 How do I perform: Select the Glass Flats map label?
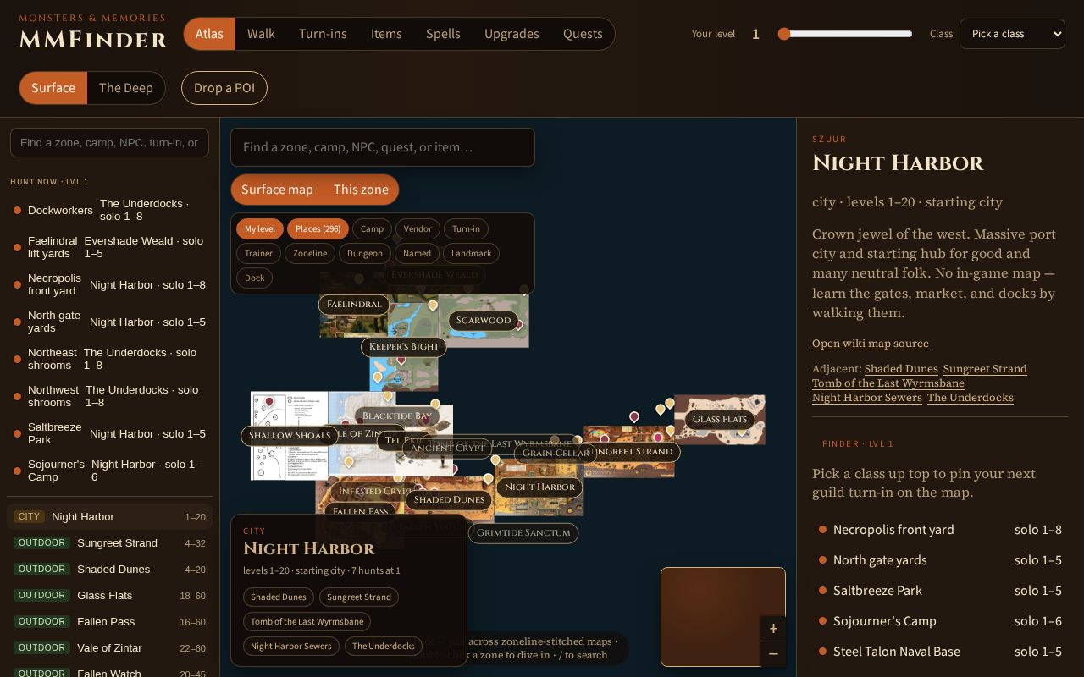720,419
